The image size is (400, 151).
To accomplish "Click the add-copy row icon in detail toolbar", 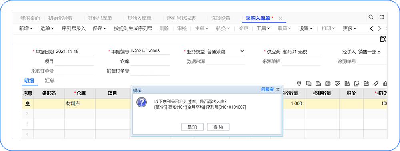I will [x=309, y=83].
